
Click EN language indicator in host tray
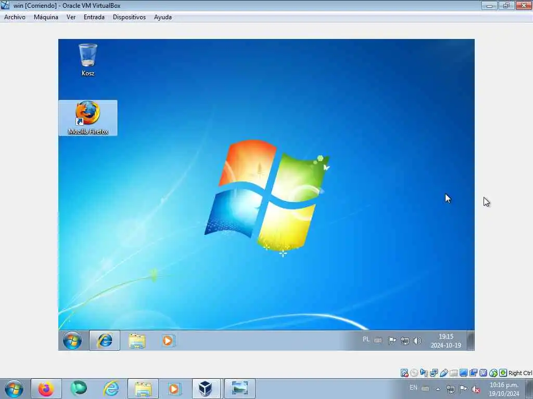coord(413,388)
